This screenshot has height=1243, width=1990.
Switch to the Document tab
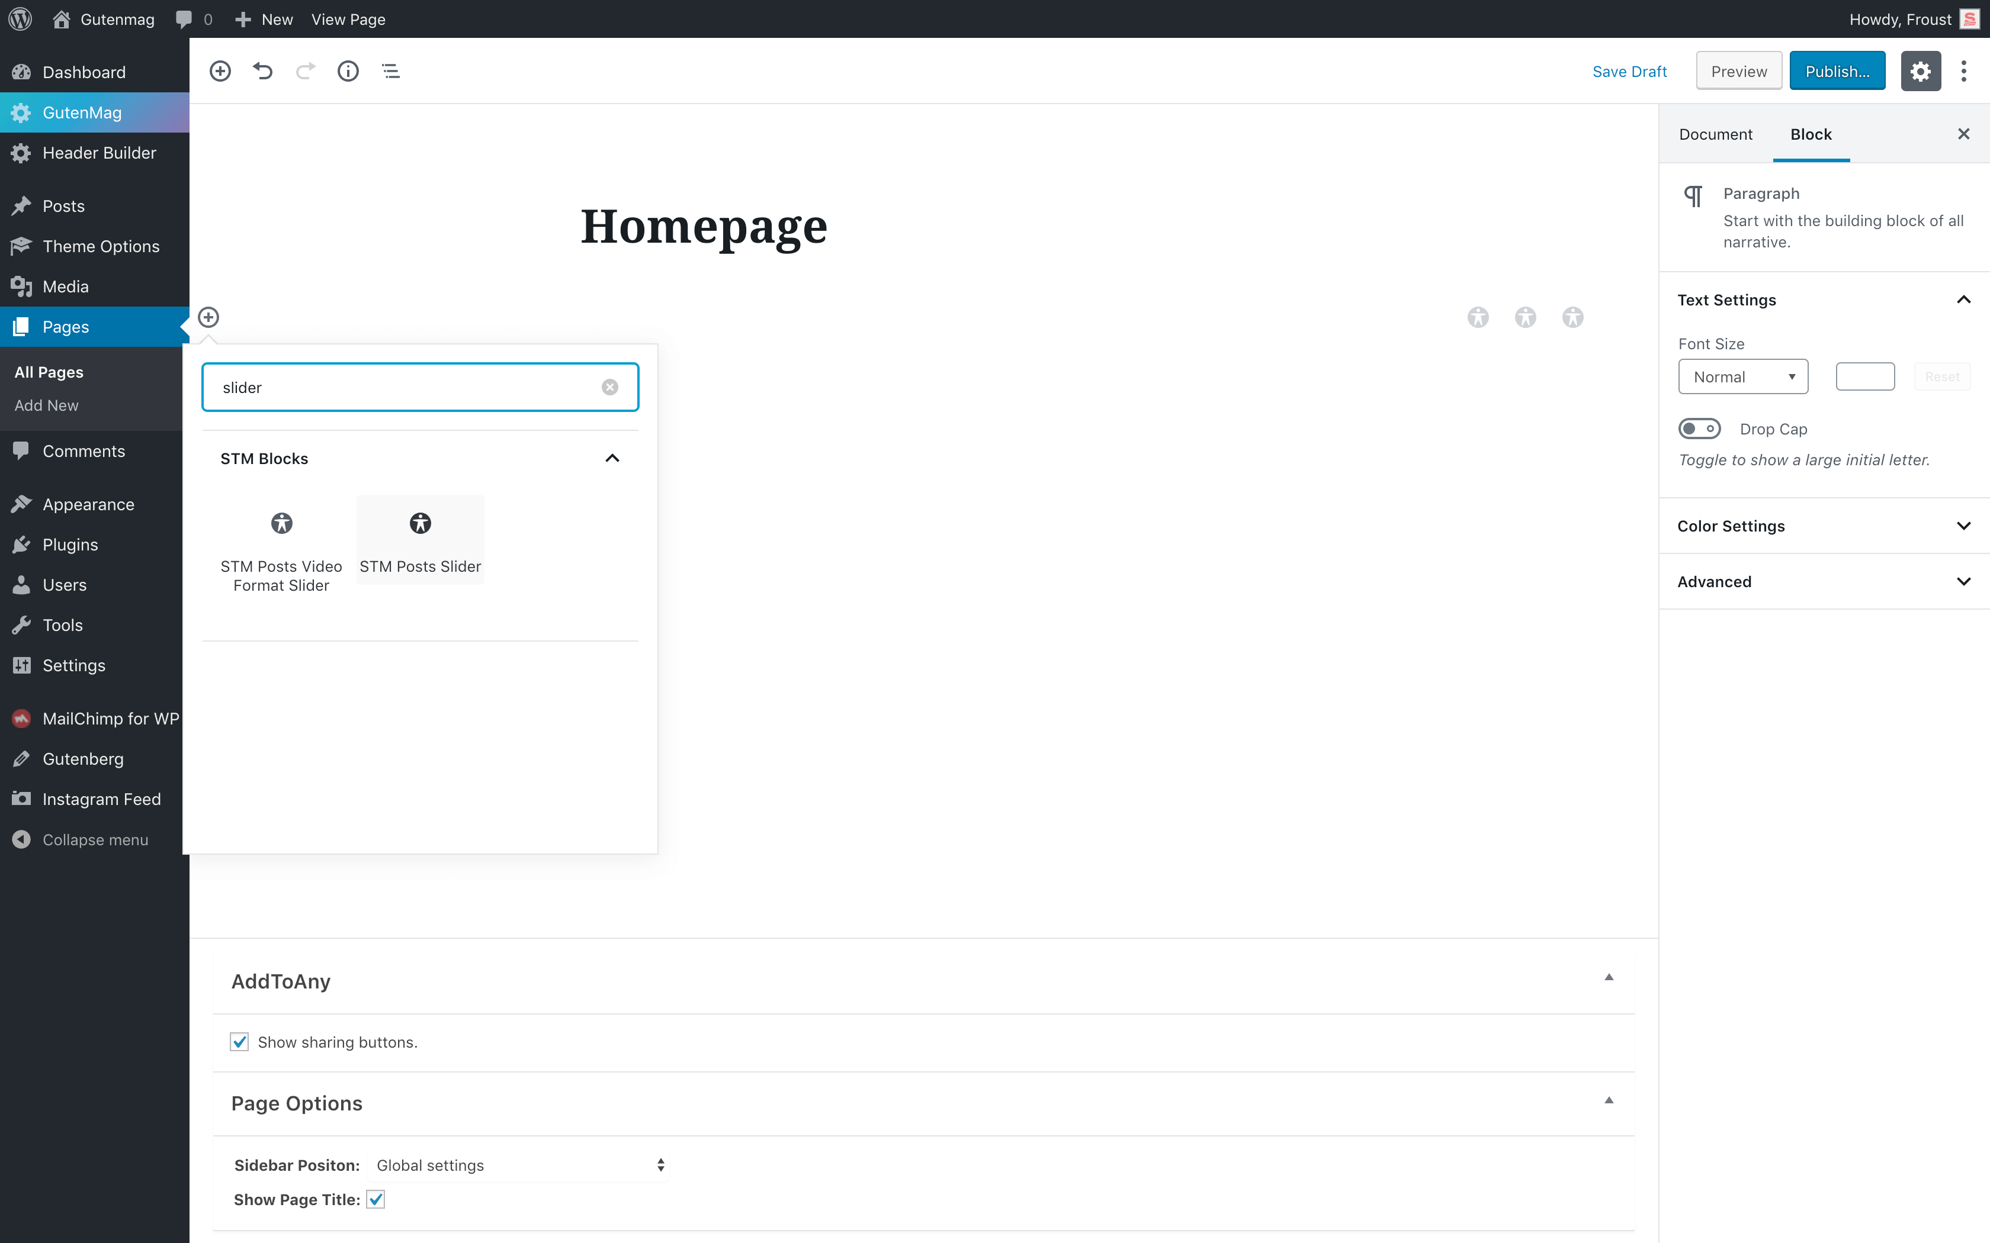(1715, 134)
